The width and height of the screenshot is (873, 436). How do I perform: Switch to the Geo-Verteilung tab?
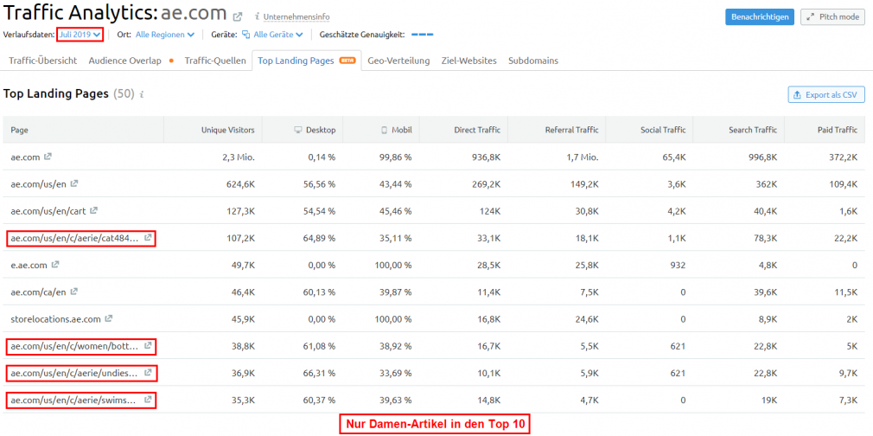398,61
